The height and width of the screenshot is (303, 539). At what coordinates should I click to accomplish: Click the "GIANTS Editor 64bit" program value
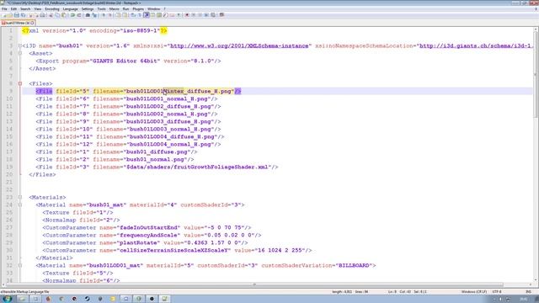125,61
